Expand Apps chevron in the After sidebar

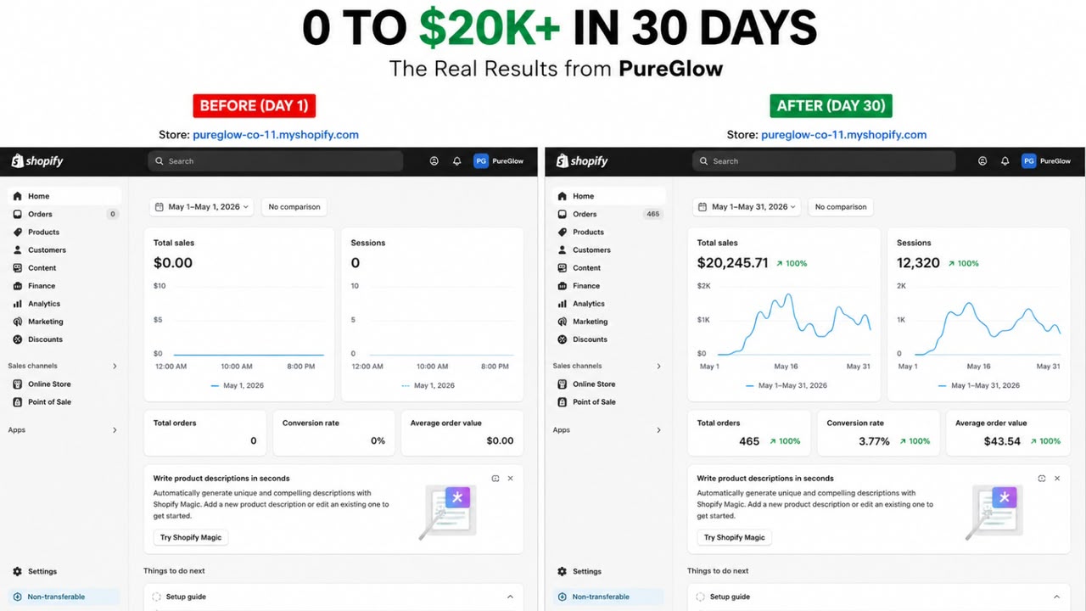coord(658,430)
